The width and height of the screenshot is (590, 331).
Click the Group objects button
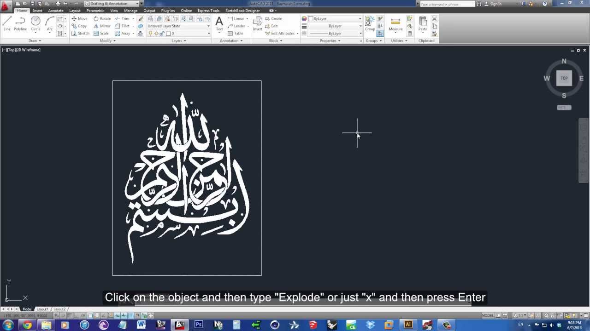pos(370,23)
